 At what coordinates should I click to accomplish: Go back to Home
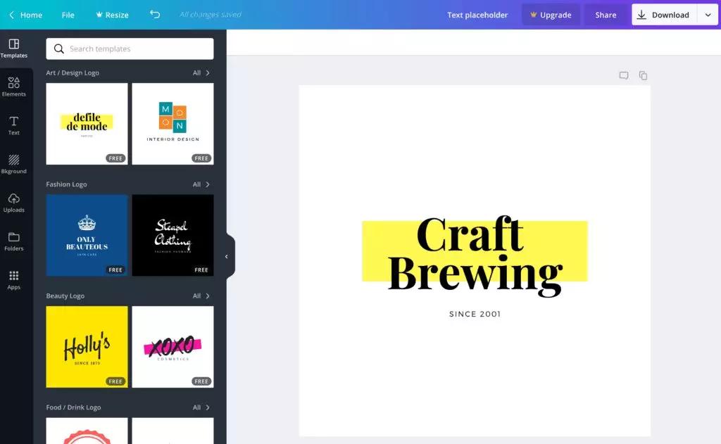pos(26,15)
